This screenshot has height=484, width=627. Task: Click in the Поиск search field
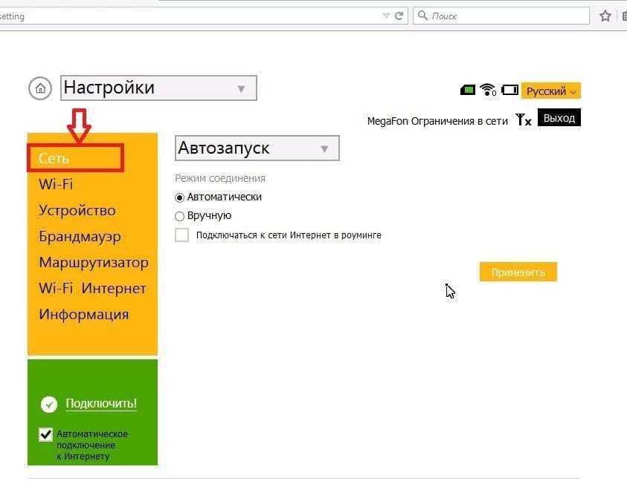pyautogui.click(x=501, y=16)
